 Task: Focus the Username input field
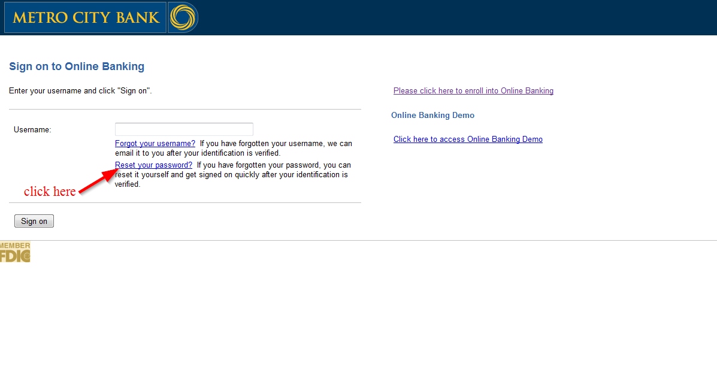(x=184, y=129)
